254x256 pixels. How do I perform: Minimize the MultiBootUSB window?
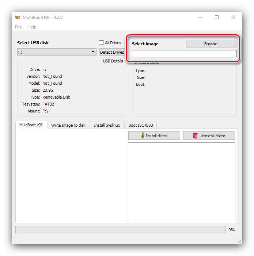pyautogui.click(x=200, y=17)
